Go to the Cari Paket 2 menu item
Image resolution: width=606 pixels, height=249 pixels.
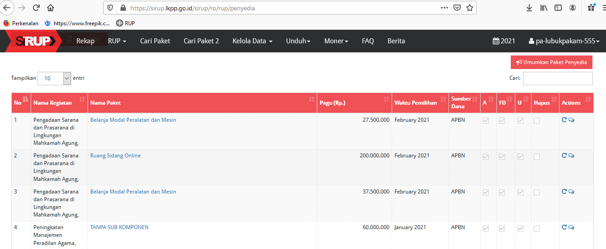[x=201, y=41]
